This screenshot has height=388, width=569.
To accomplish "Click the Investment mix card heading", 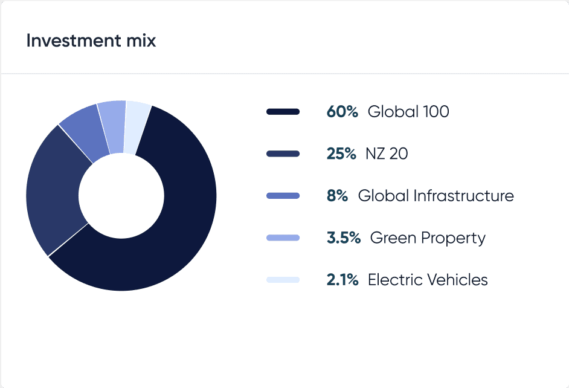I will (x=91, y=41).
